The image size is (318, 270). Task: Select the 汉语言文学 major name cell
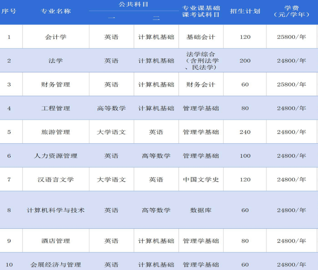pyautogui.click(x=56, y=180)
